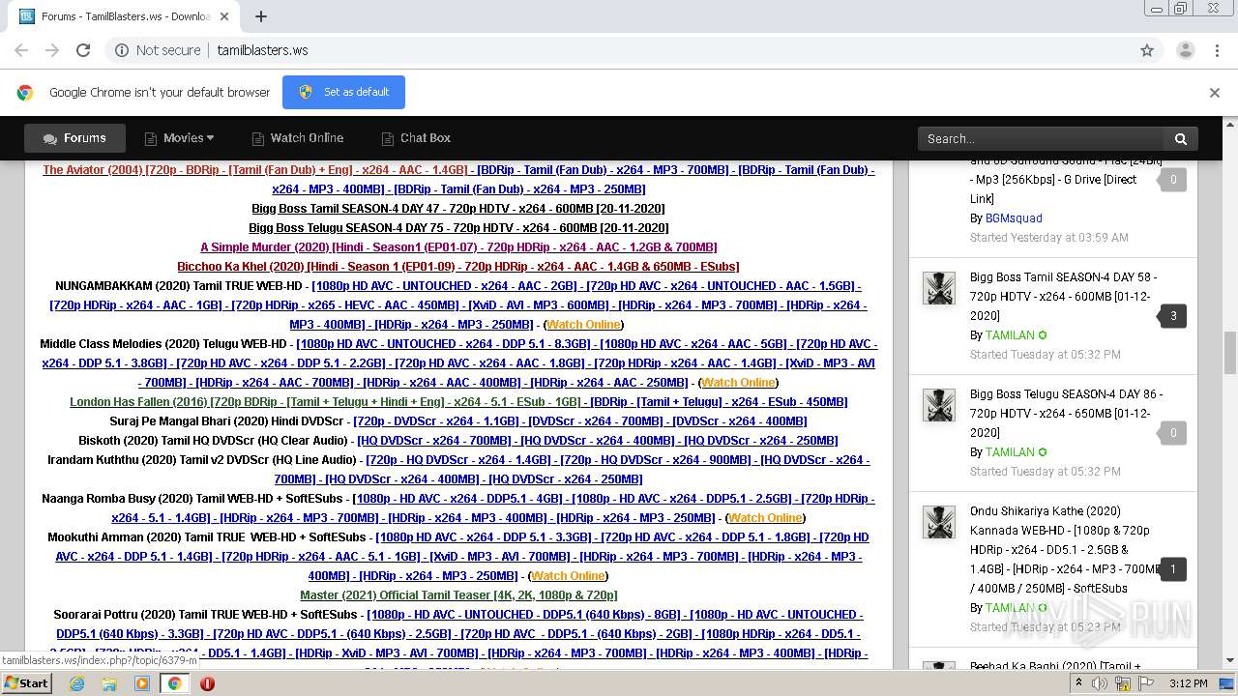The image size is (1238, 696).
Task: Show hidden system tray icons arrow
Action: (x=1079, y=683)
